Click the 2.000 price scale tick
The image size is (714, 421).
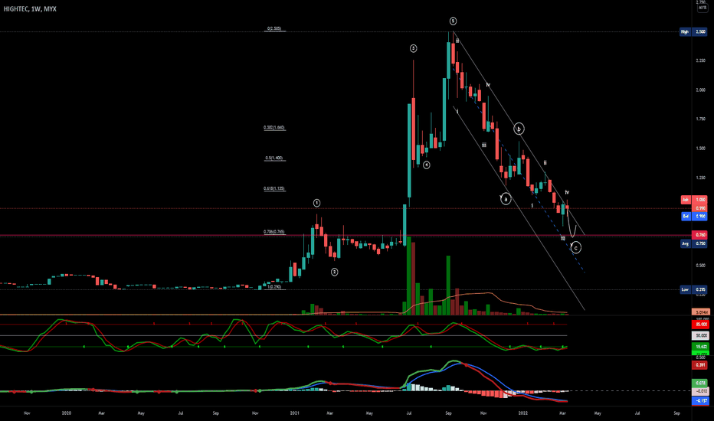[700, 90]
